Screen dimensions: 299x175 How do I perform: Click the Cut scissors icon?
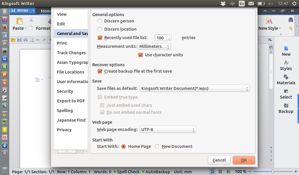[31, 20]
